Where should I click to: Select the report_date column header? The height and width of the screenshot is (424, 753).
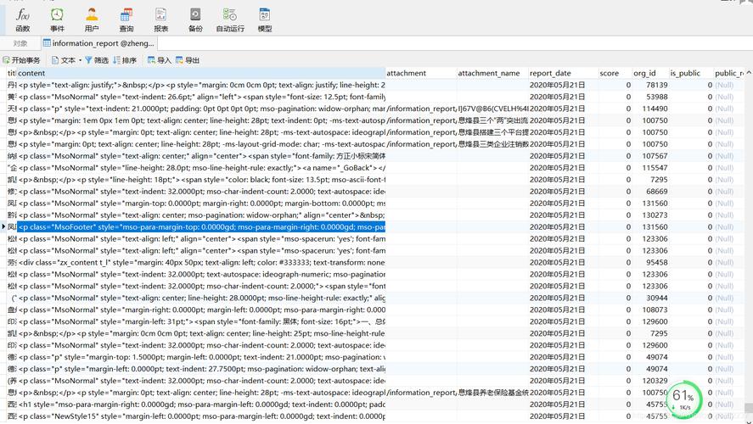(564, 73)
